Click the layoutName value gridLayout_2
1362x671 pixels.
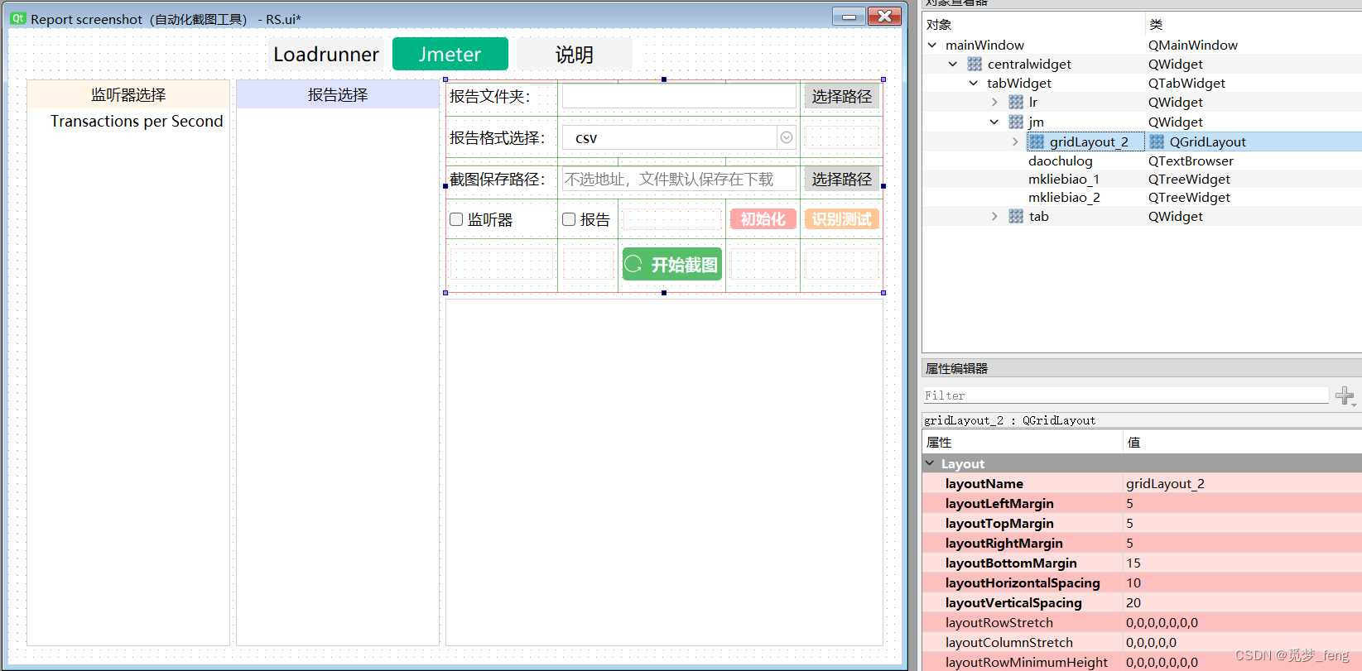[x=1165, y=483]
